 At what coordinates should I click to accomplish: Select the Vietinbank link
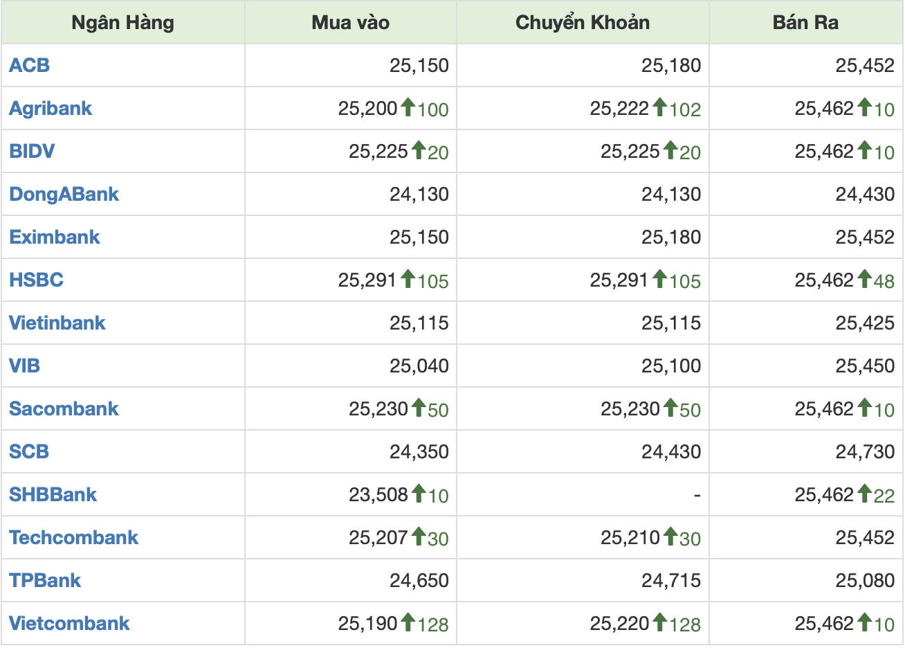tap(57, 323)
